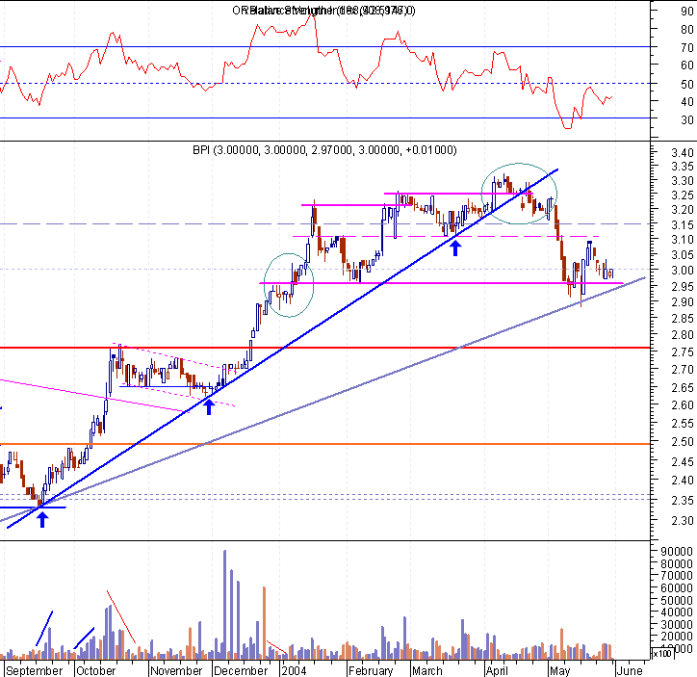Select the blue up arrow at September low
The height and width of the screenshot is (677, 697).
point(42,520)
